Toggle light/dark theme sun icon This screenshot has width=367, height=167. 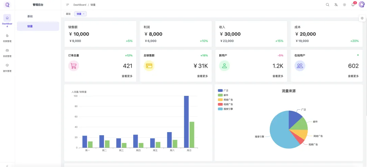[x=344, y=5]
